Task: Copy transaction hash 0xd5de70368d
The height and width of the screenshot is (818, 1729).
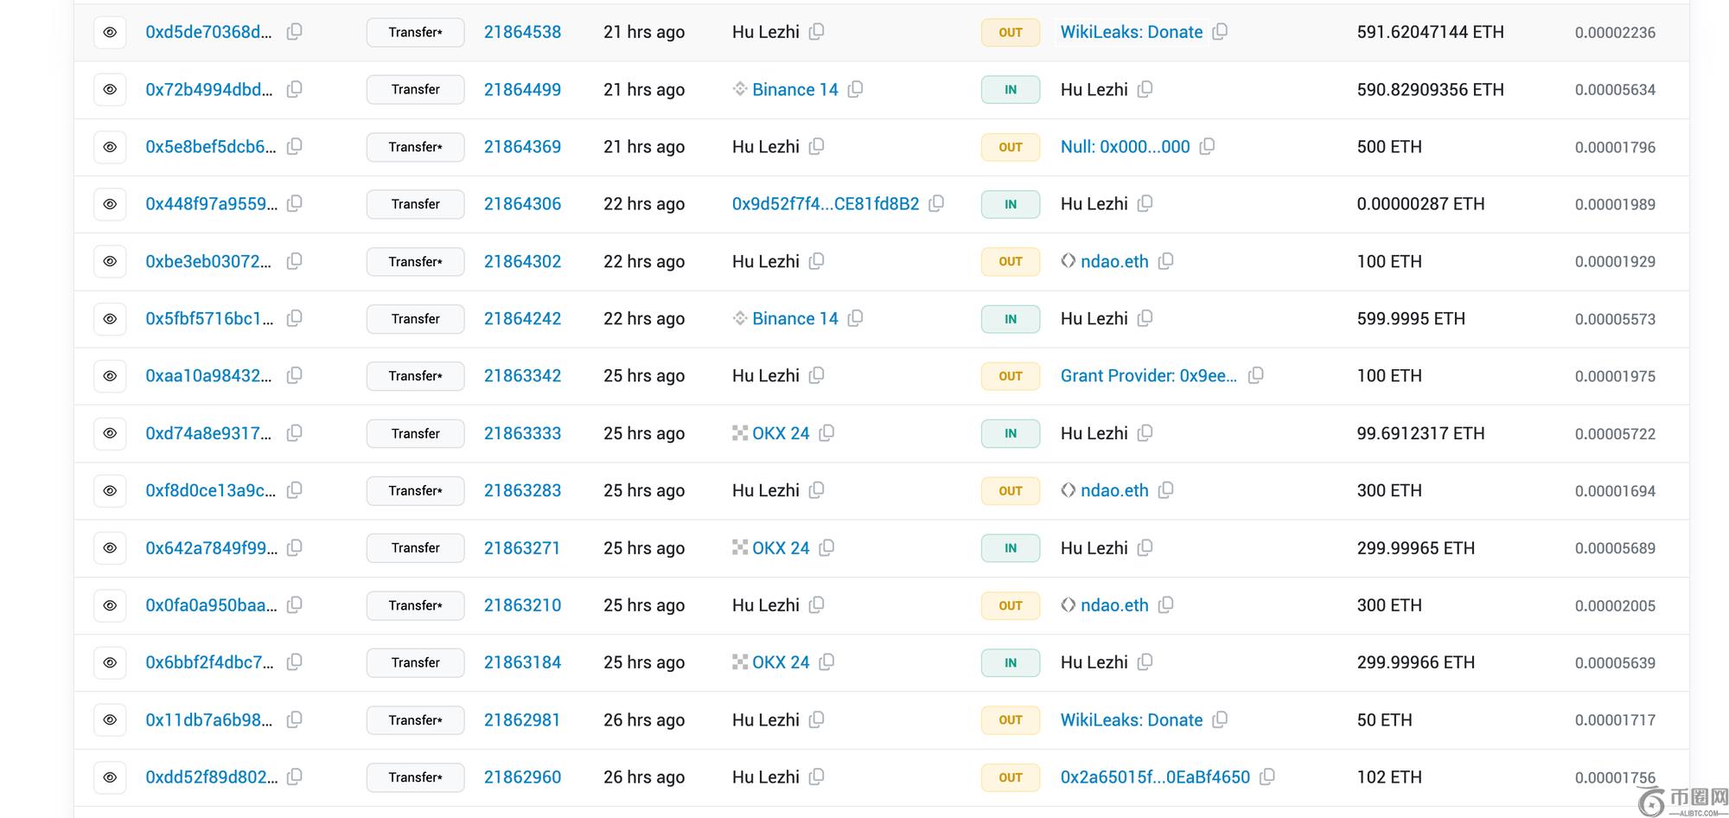Action: coord(294,32)
